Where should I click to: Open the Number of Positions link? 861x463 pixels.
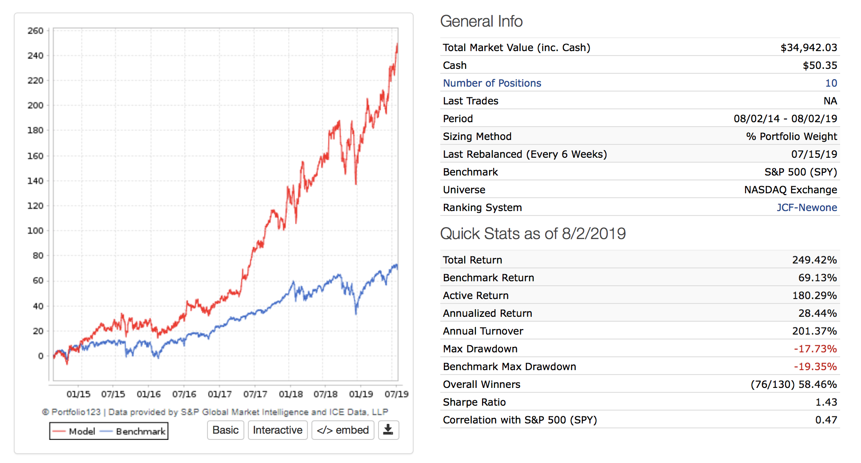point(492,83)
